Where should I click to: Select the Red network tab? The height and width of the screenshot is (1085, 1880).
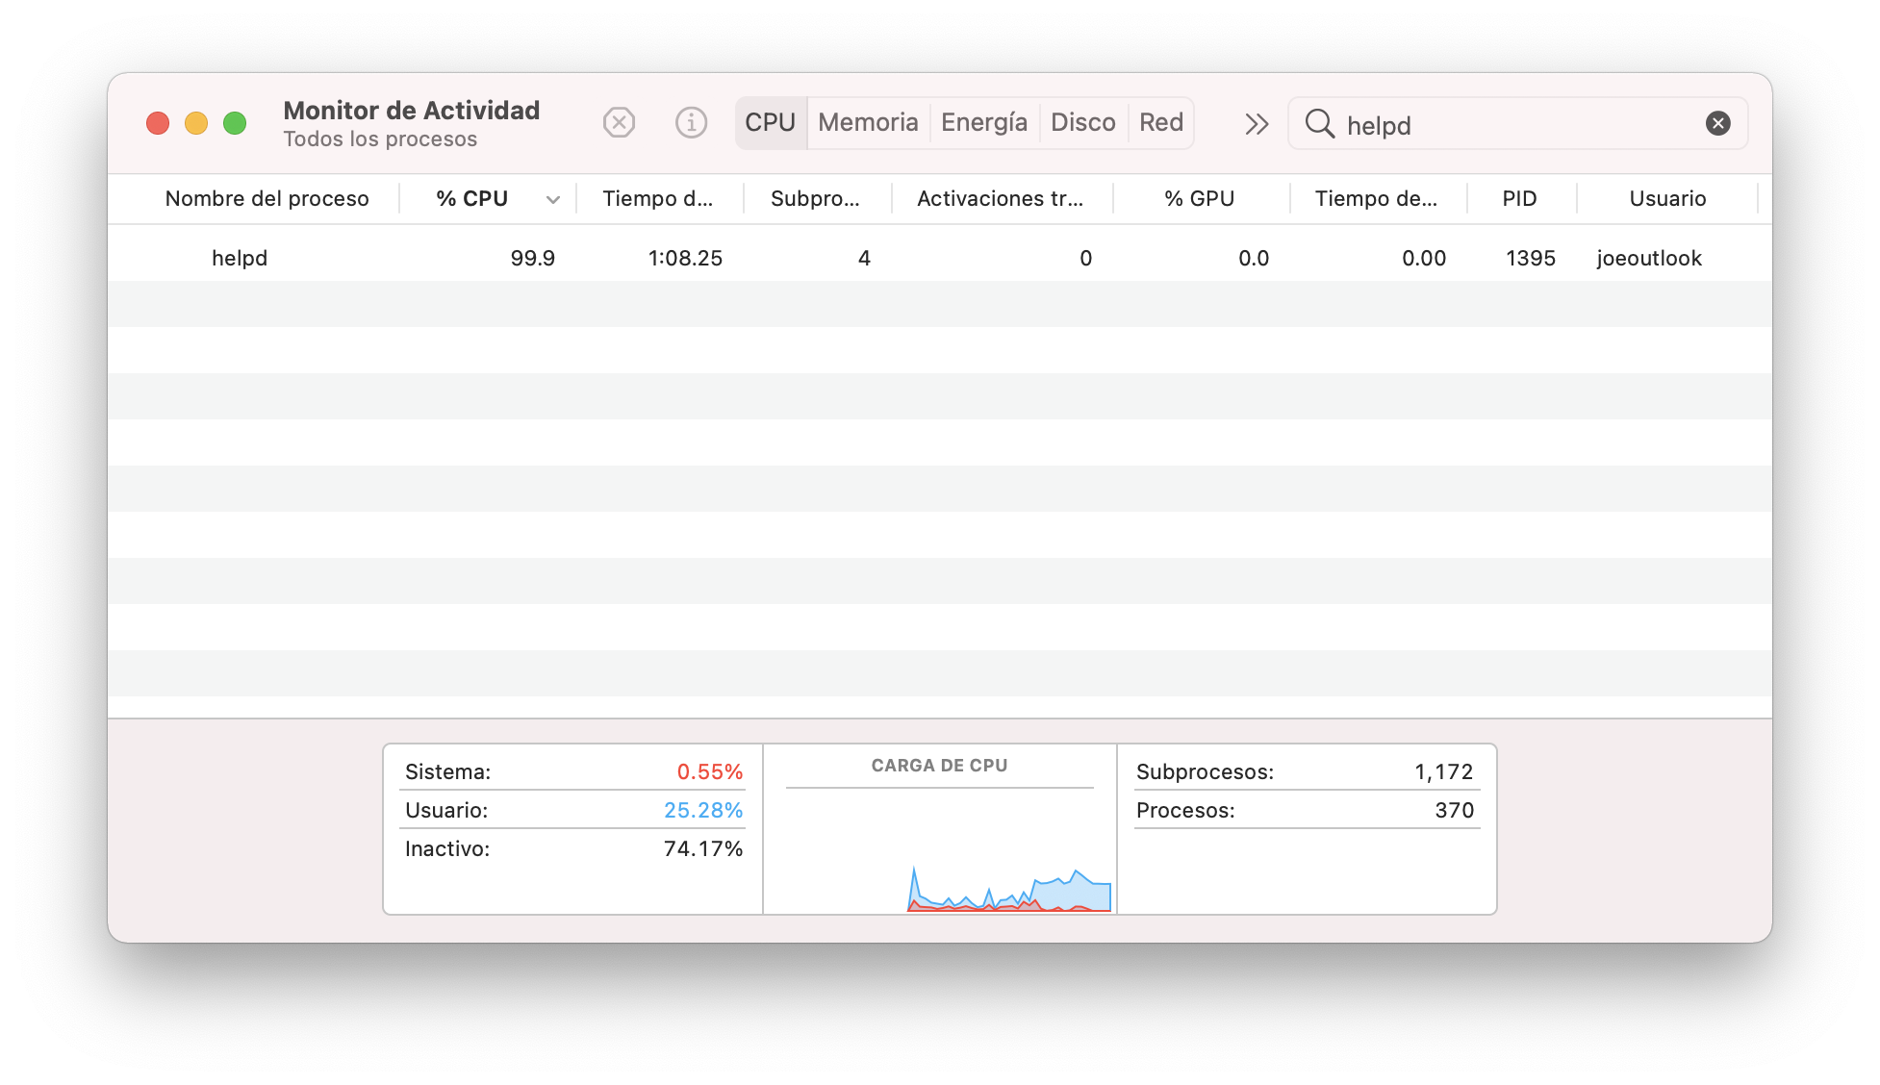coord(1160,123)
